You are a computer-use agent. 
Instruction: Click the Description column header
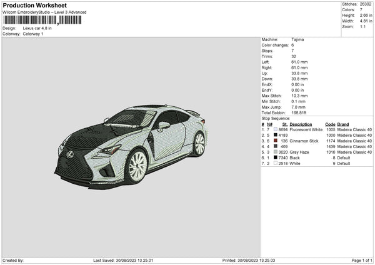click(301, 124)
